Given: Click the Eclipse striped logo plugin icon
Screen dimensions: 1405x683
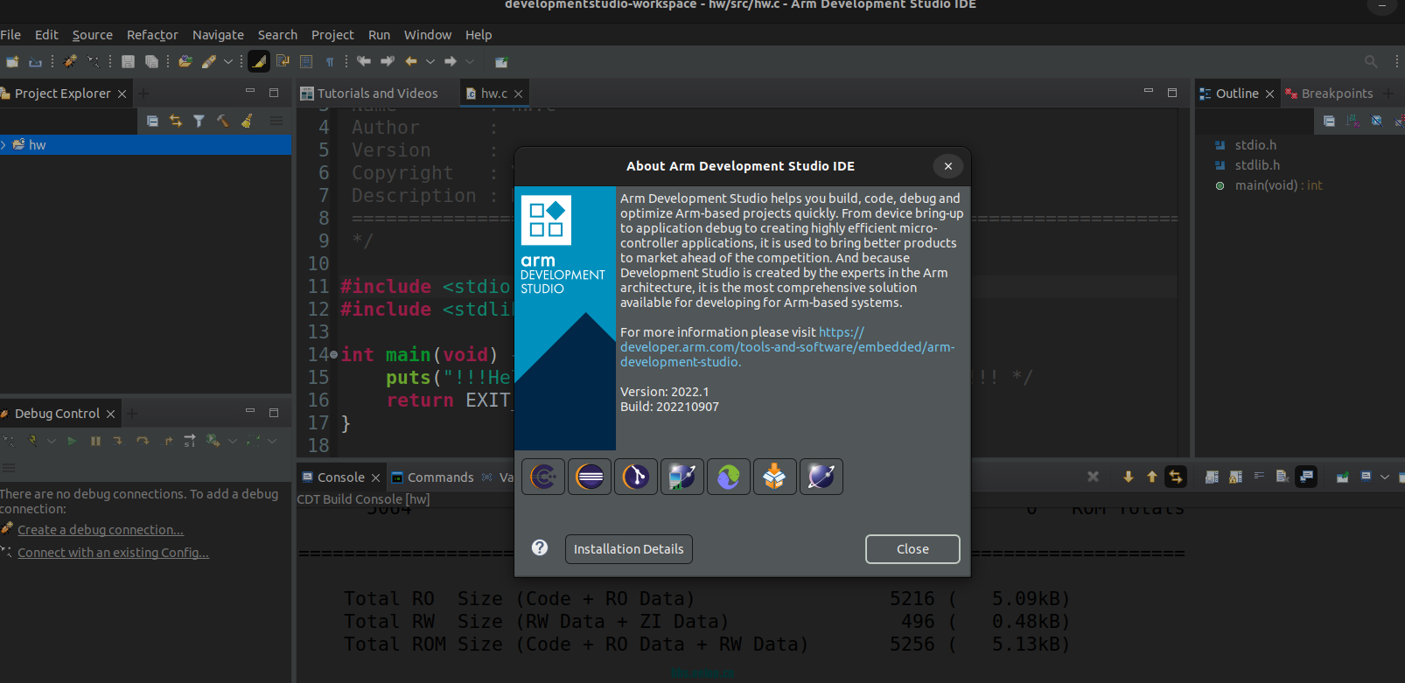Looking at the screenshot, I should click(x=590, y=477).
